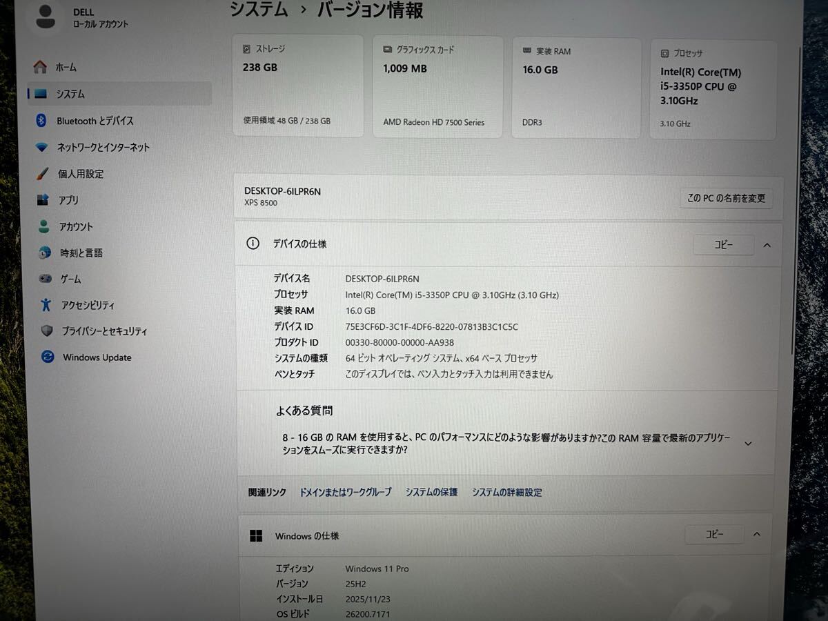Expand the RAM FAQ question chevron
The width and height of the screenshot is (828, 621).
[748, 444]
